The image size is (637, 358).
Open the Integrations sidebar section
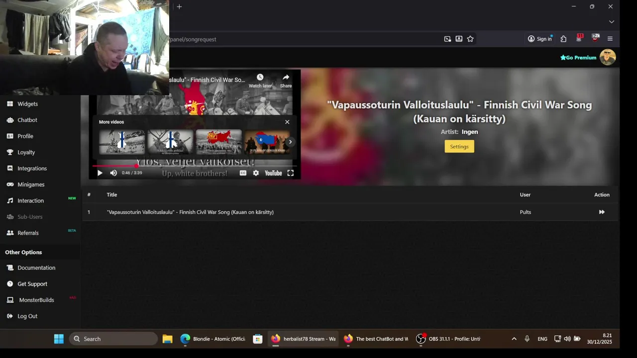click(32, 169)
